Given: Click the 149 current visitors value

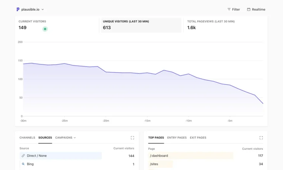Looking at the screenshot, I should [x=22, y=28].
